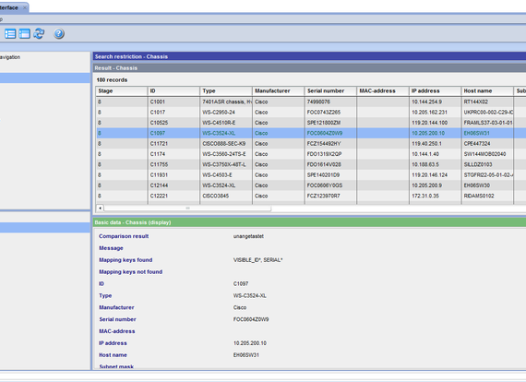Viewport: 526px width, 382px height.
Task: Click the horizontal scrollbar thumb under results
Action: (x=188, y=209)
